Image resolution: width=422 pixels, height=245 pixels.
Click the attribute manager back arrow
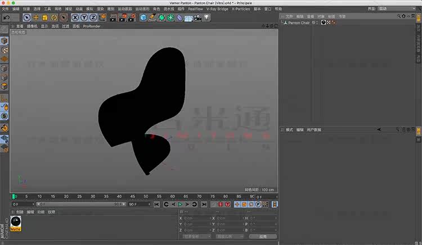coord(379,129)
